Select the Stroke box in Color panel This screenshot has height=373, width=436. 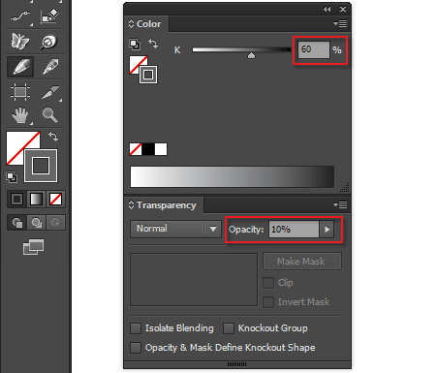[148, 75]
